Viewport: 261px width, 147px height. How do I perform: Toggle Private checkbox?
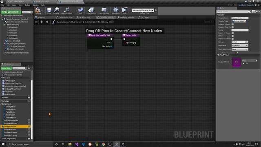(232, 36)
